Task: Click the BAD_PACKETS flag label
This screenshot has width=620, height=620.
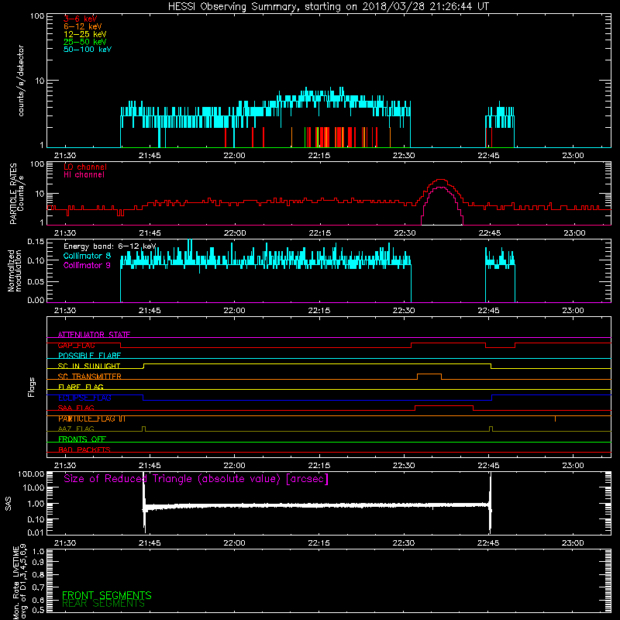Action: (84, 449)
